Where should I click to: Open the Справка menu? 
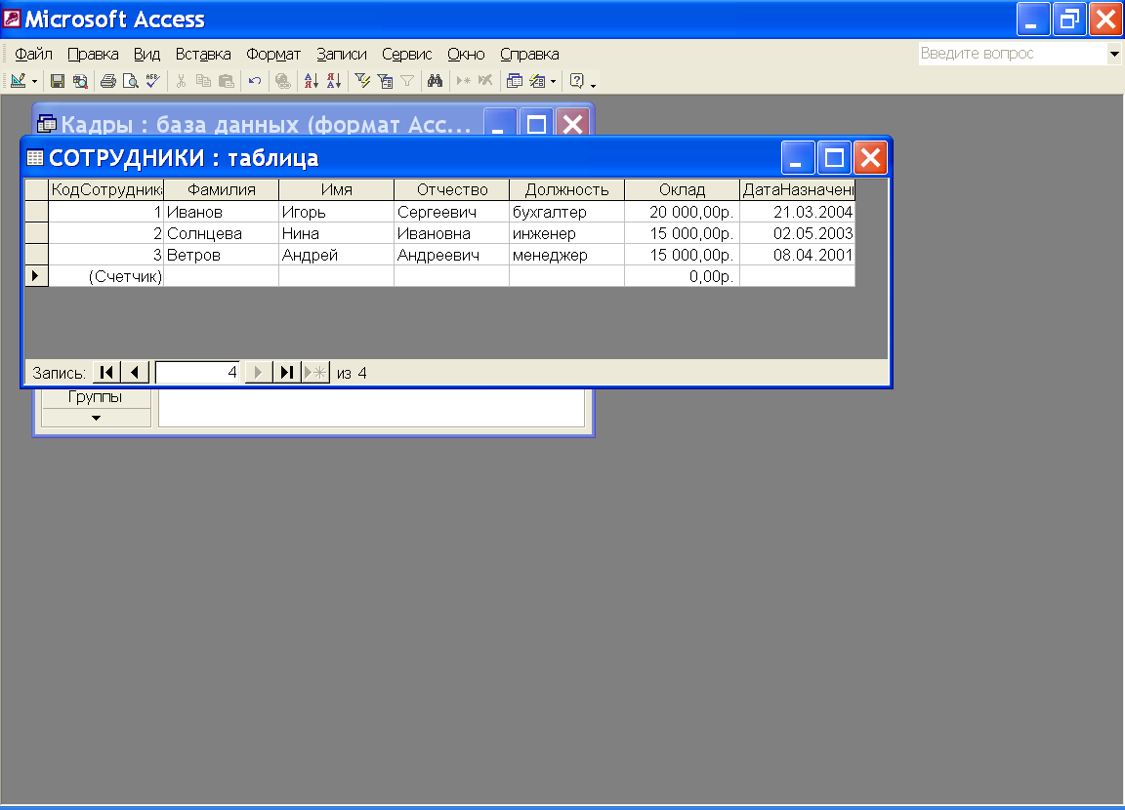(529, 55)
